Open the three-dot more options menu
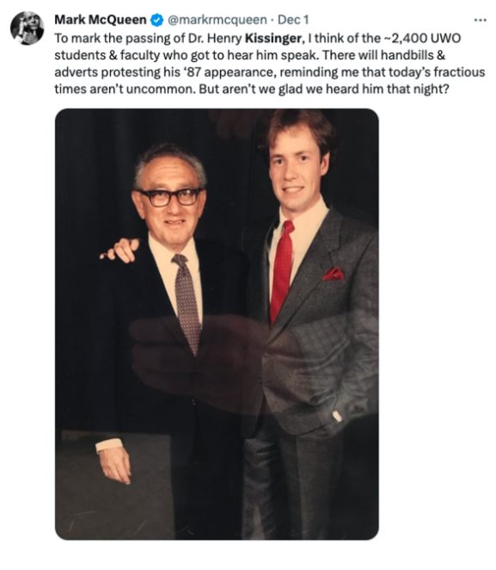Screen dimensions: 496x570 (480, 21)
